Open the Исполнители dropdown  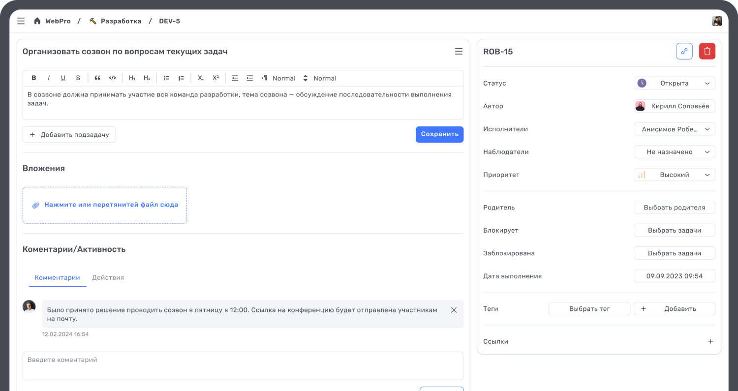coord(675,129)
